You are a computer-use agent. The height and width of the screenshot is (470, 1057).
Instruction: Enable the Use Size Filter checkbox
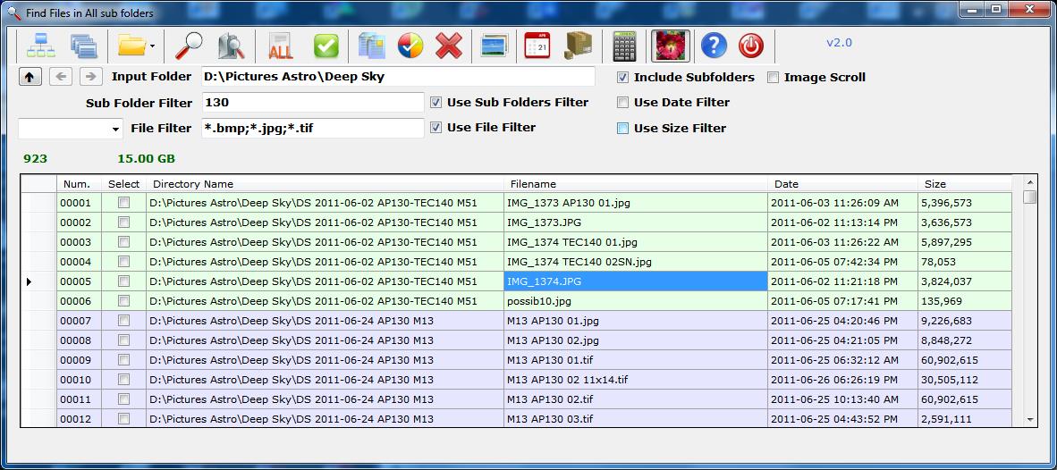(x=623, y=129)
